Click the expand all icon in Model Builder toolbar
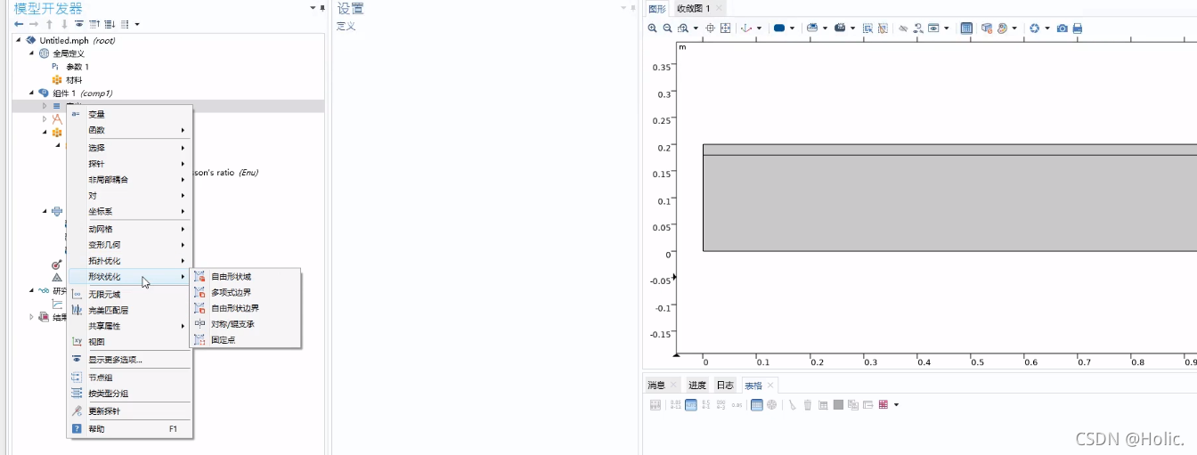Screen dimensions: 1197x455 pyautogui.click(x=110, y=24)
